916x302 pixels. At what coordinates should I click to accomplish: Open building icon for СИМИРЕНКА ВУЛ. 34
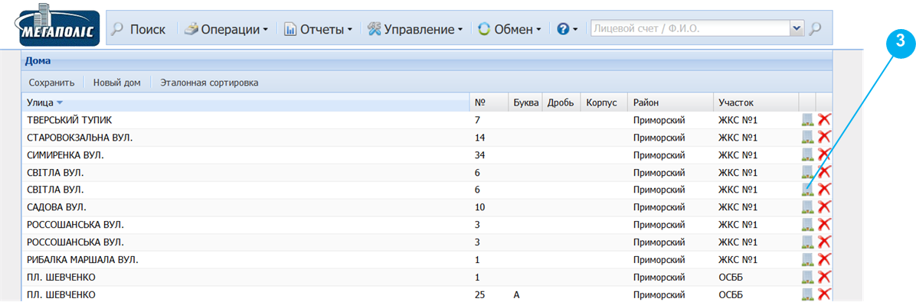(807, 155)
